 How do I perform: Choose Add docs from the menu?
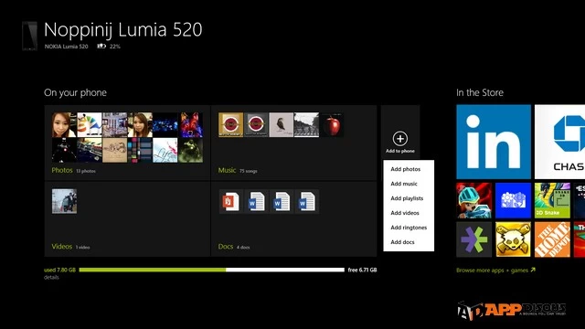[x=402, y=241]
